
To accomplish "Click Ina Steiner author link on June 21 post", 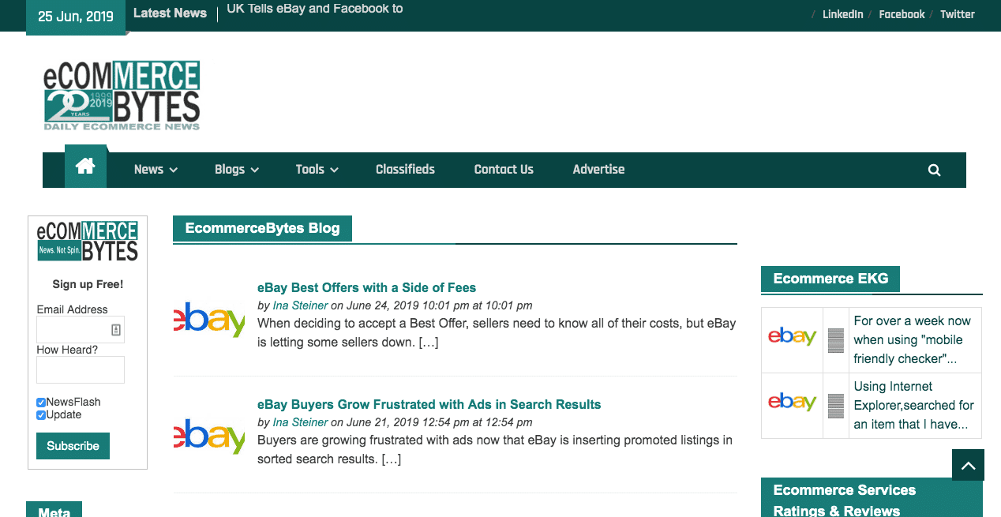I will click(300, 422).
